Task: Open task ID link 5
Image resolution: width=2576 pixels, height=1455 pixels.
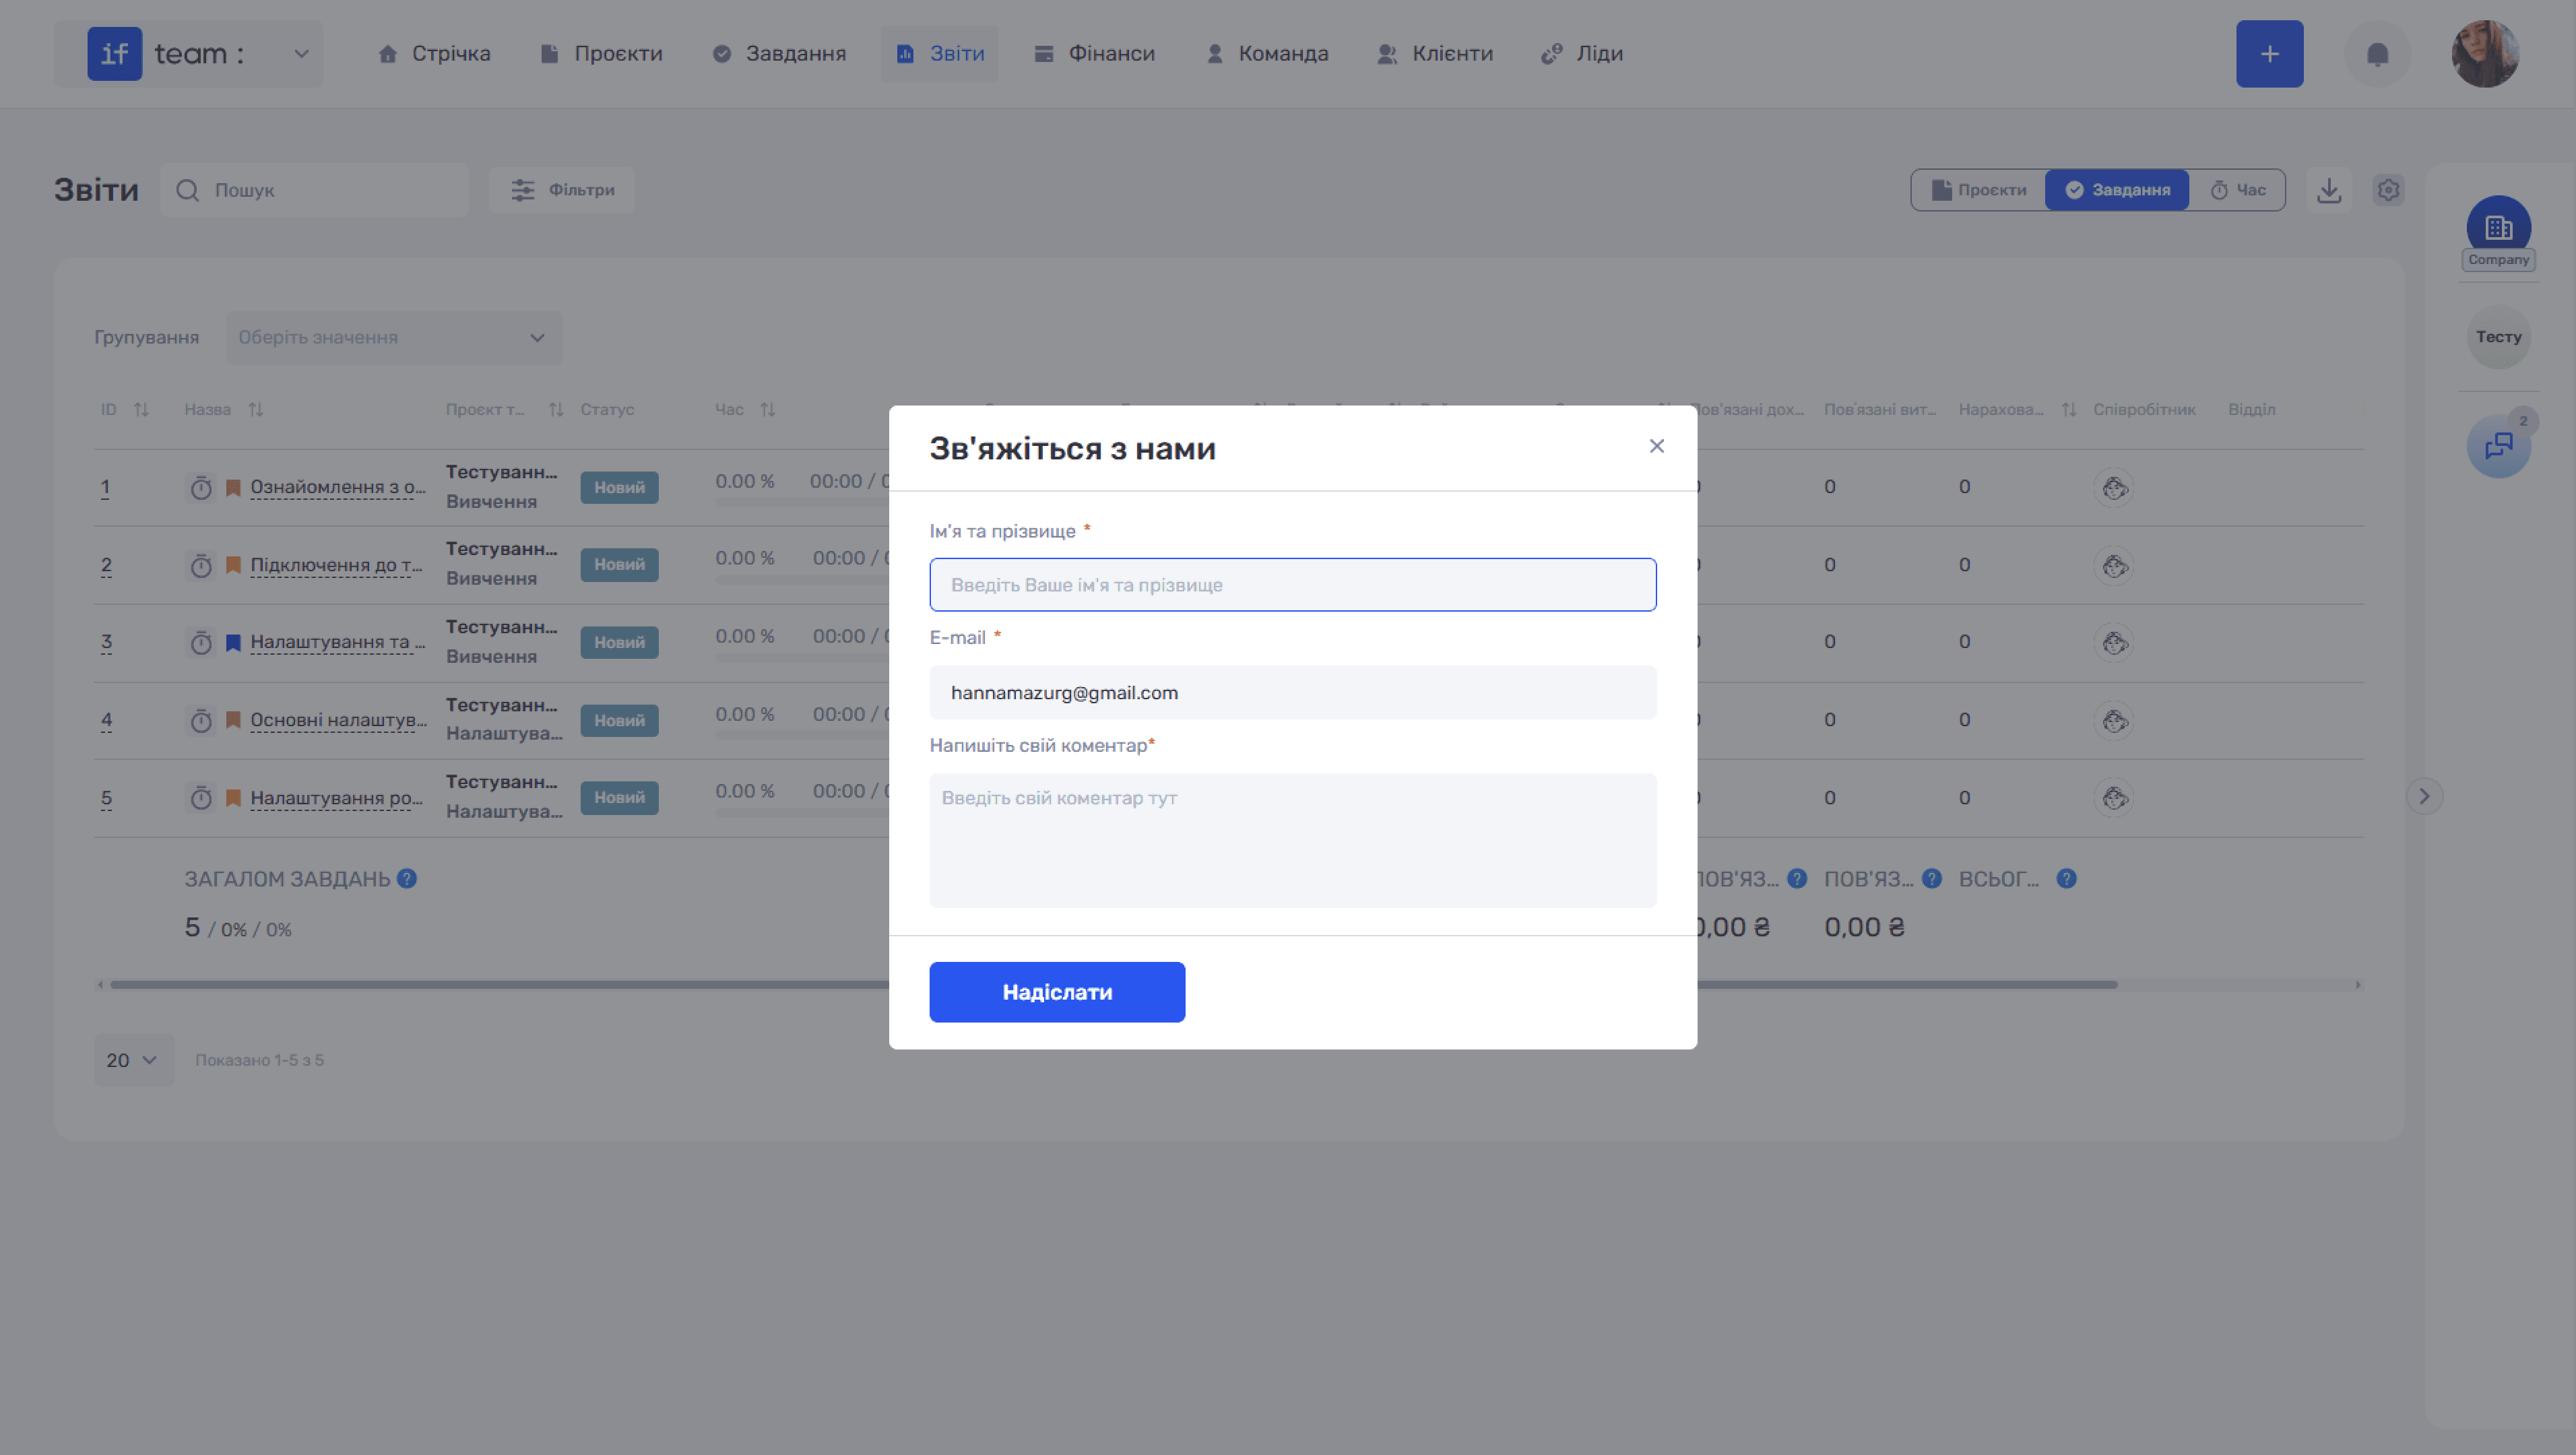Action: click(x=106, y=798)
